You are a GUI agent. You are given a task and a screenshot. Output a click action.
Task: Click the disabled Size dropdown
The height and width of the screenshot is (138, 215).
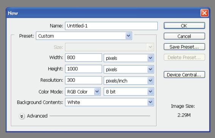pyautogui.click(x=109, y=47)
